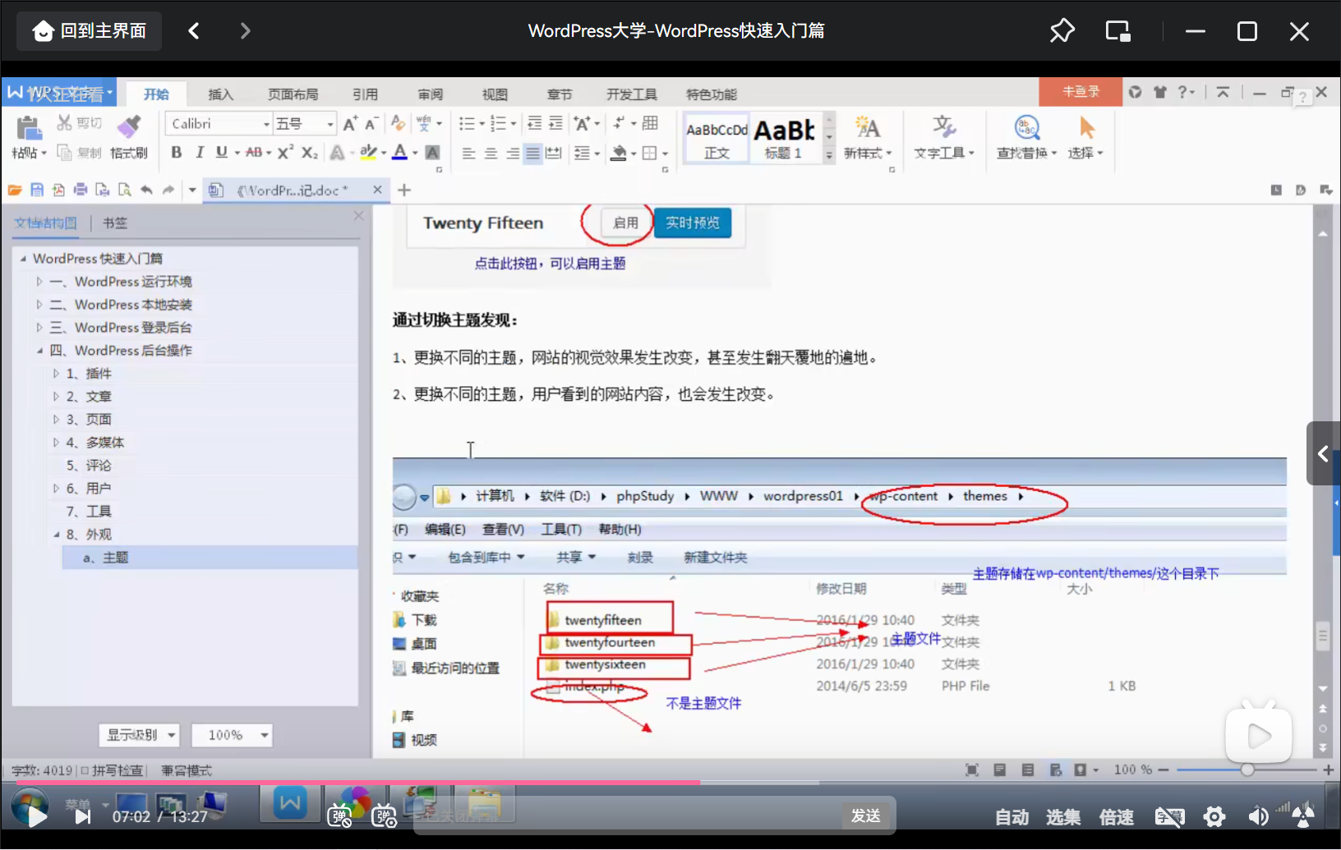
Task: Open the 插入 ribbon tab
Action: pyautogui.click(x=220, y=94)
